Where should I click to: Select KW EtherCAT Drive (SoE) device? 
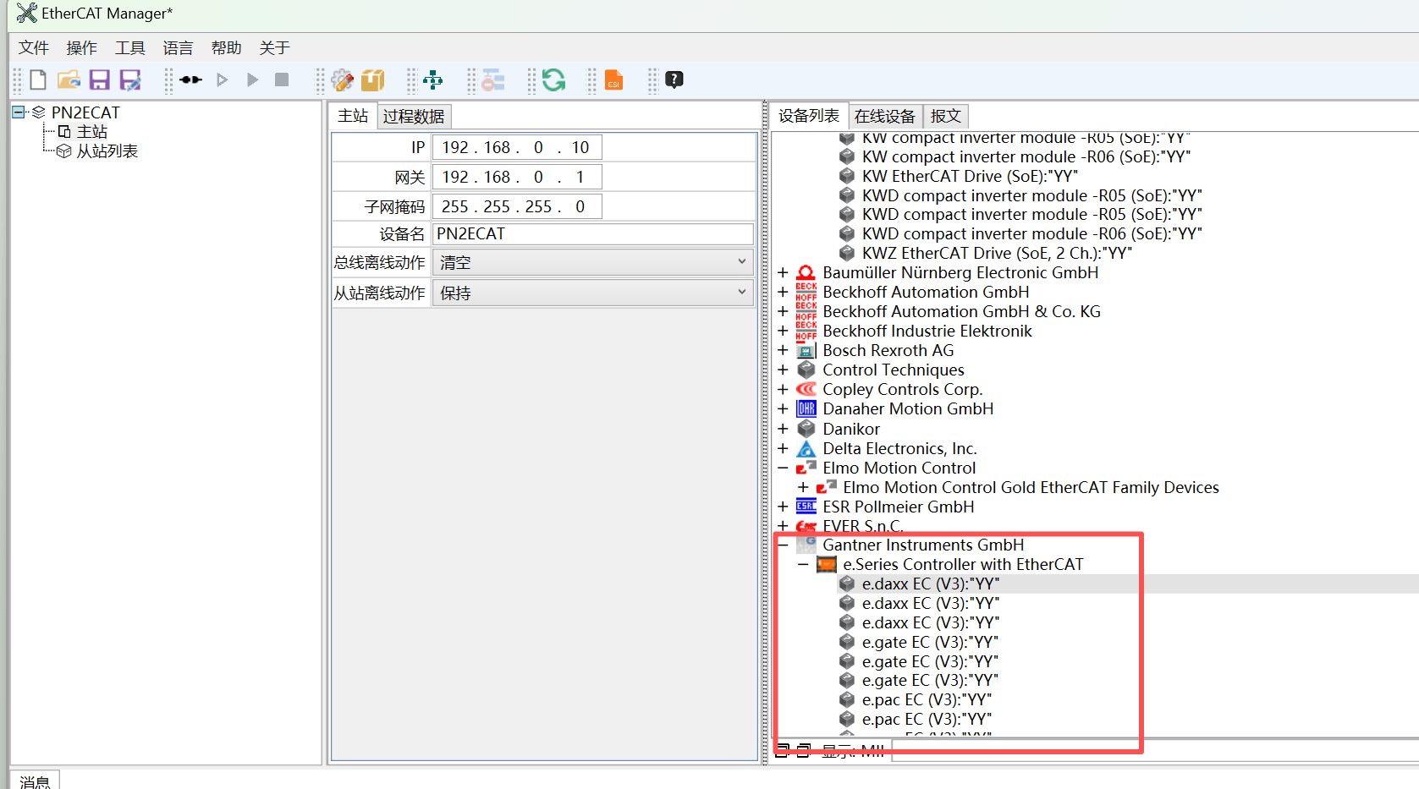click(970, 176)
